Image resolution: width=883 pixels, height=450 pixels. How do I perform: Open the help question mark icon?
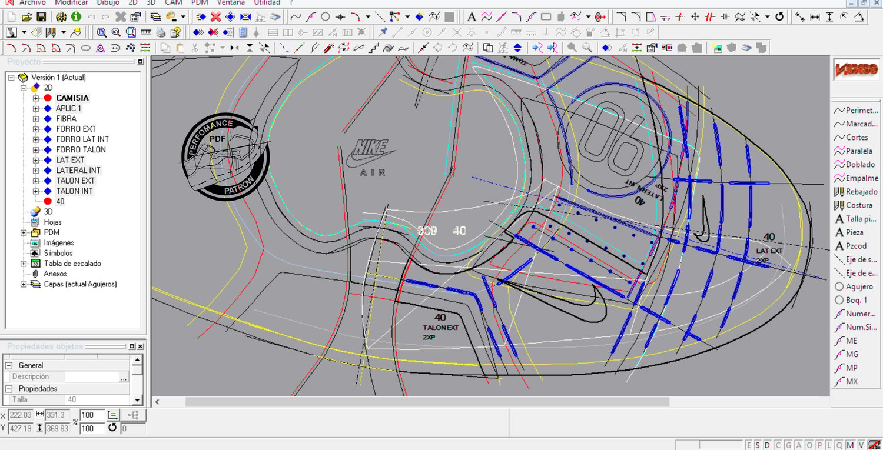pyautogui.click(x=175, y=32)
